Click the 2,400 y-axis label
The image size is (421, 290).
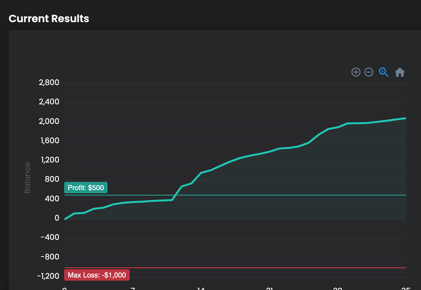49,102
